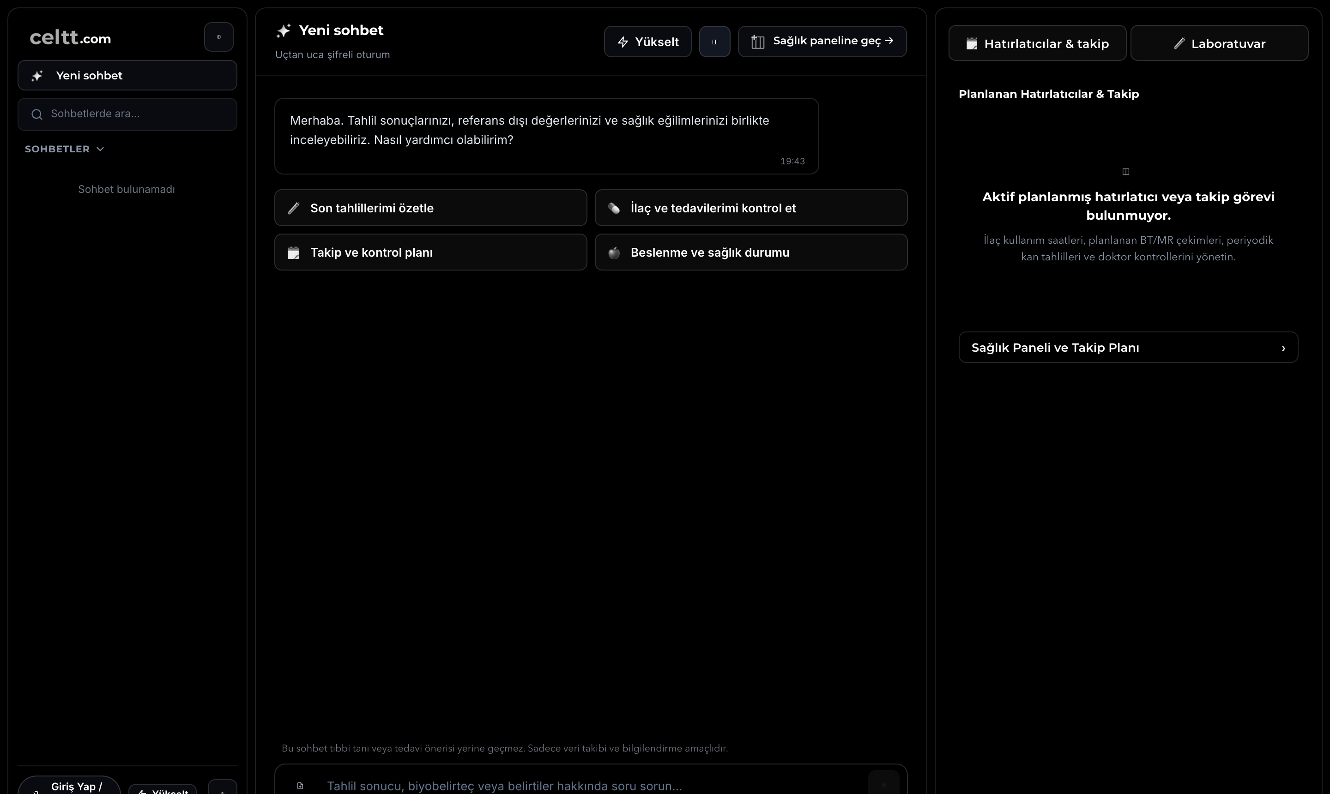Click the small icon above the empty reminders message
The width and height of the screenshot is (1330, 794).
pos(1125,172)
